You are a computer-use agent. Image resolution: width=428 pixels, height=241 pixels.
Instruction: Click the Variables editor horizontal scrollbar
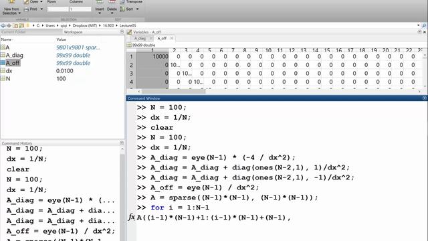(x=174, y=92)
